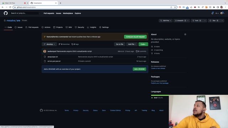
Task: Expand the Edit Pins dropdown
Action: point(166,21)
